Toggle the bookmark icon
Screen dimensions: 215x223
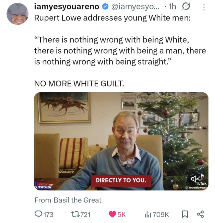[x=185, y=214]
